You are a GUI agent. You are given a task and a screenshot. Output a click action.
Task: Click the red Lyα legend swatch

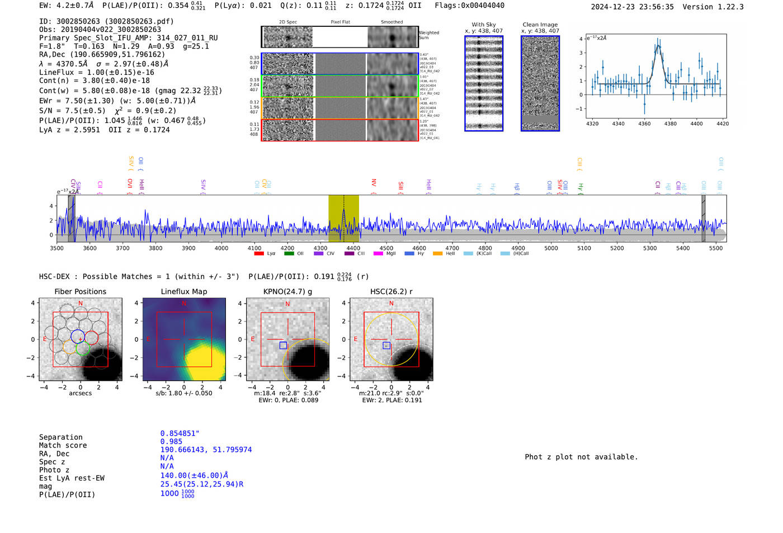coord(258,253)
